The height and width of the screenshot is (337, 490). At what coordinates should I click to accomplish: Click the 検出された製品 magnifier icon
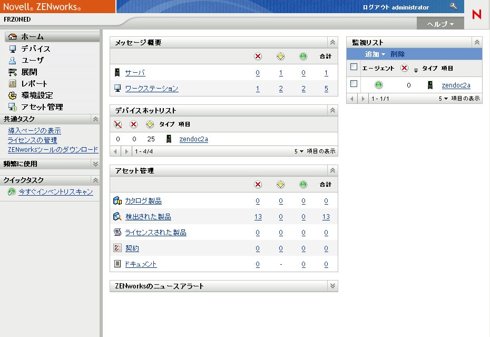tap(117, 216)
